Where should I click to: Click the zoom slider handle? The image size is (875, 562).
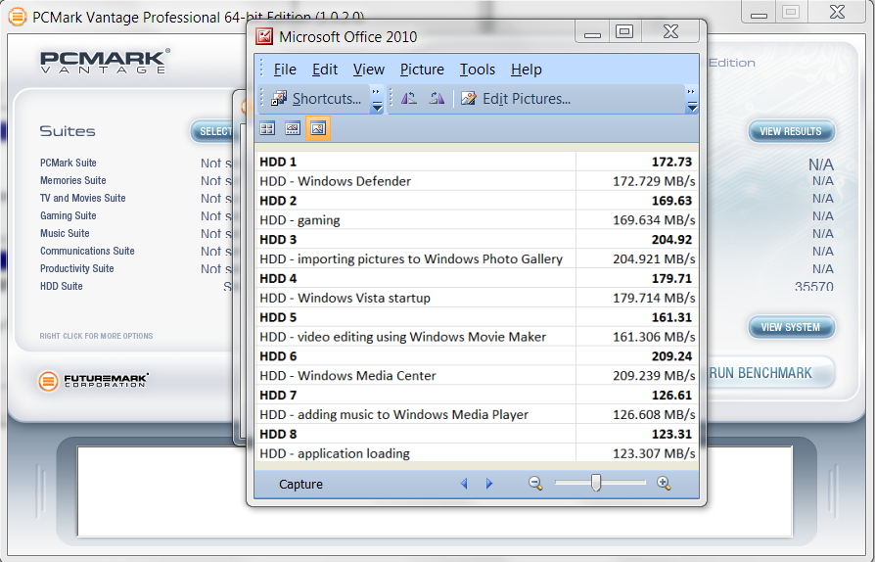[595, 483]
